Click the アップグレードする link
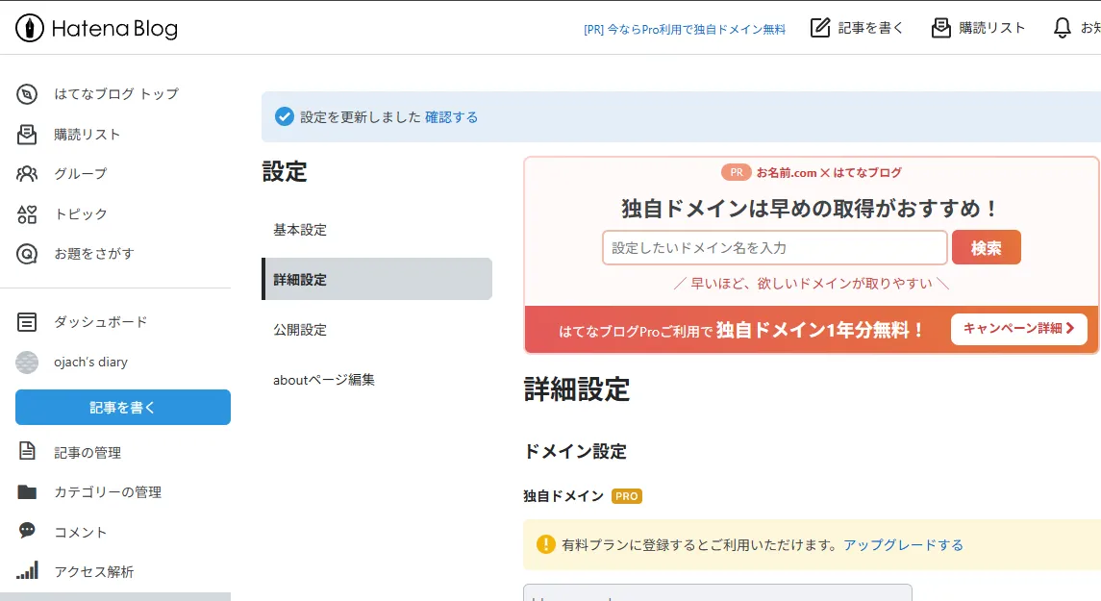 [903, 545]
